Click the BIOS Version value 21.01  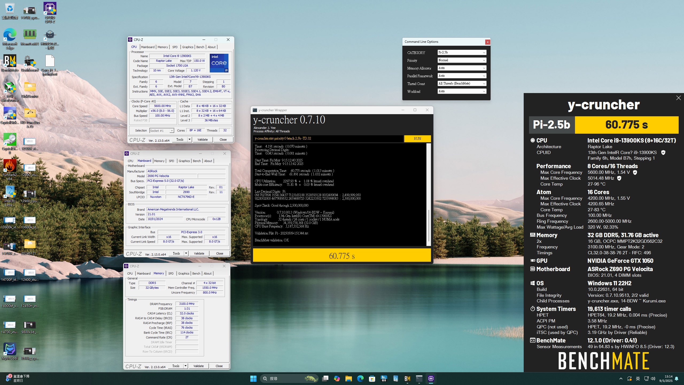click(x=186, y=214)
